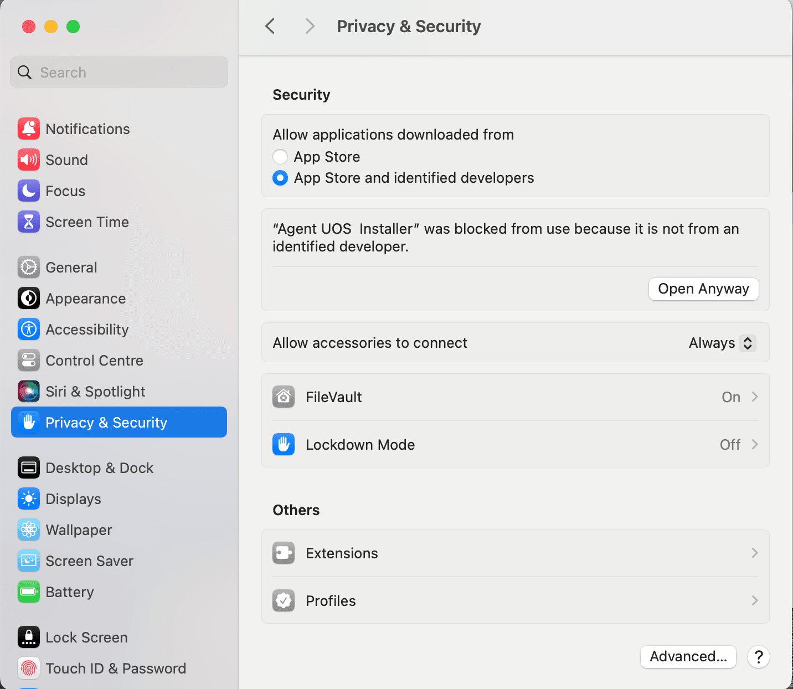Open the Lock Screen pane
The height and width of the screenshot is (689, 793).
[119, 637]
